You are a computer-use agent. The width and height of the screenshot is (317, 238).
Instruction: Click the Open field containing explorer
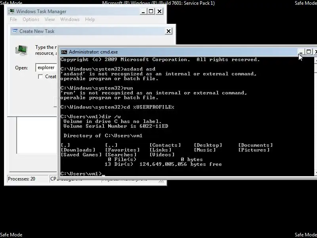click(47, 67)
